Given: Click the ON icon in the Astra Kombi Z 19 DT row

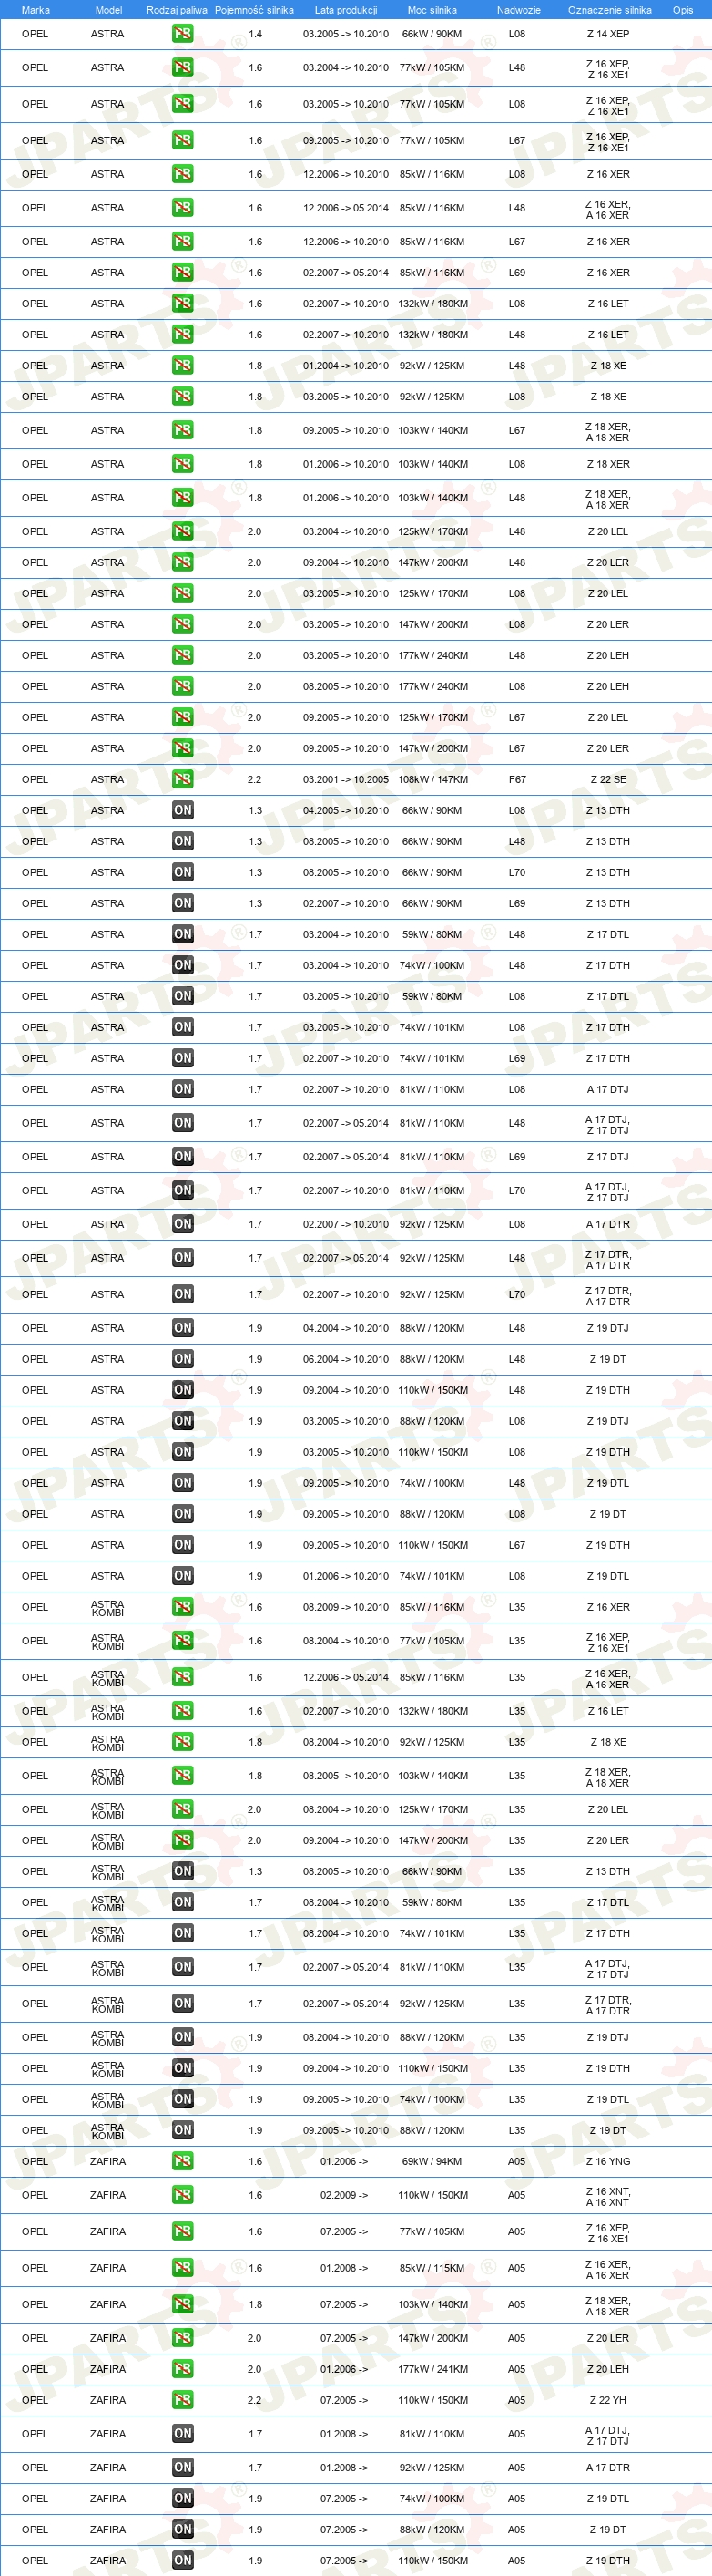Looking at the screenshot, I should [183, 2130].
